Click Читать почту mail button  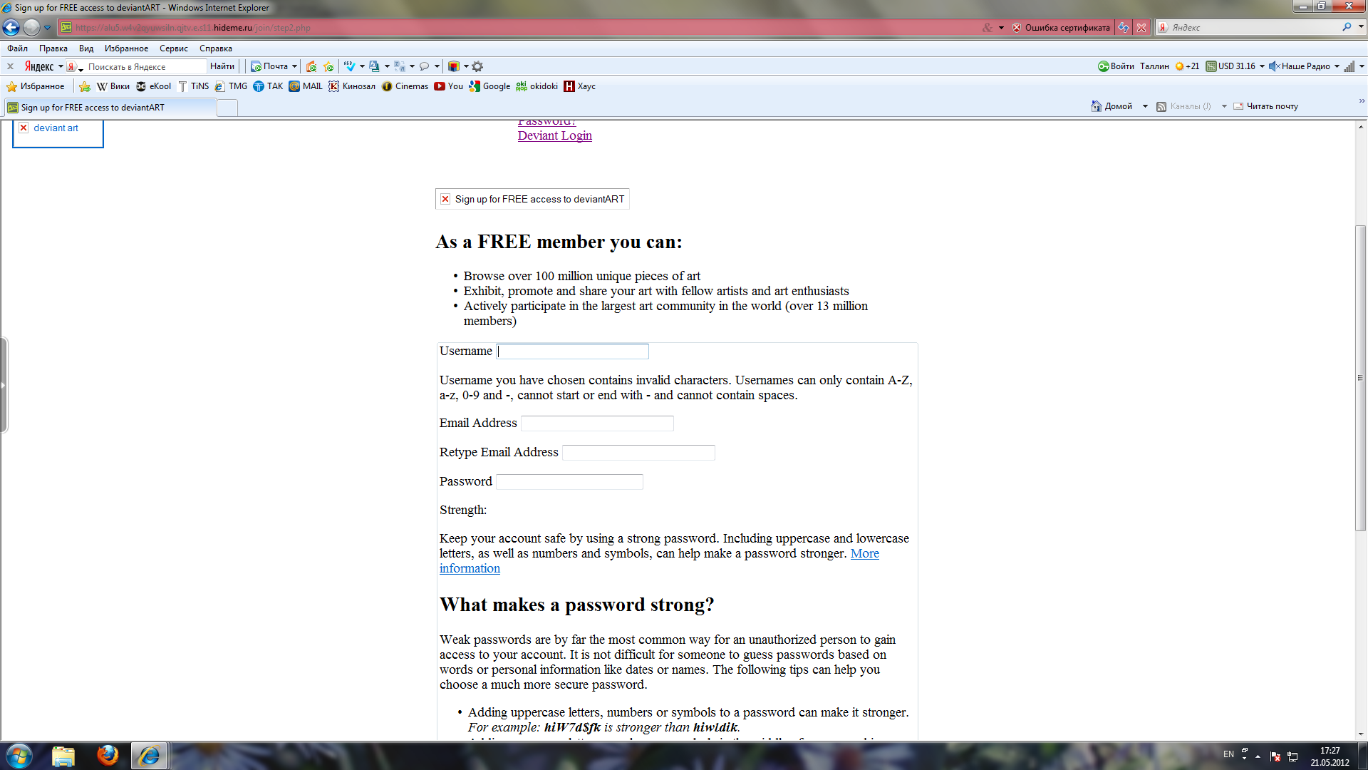[x=1265, y=106]
